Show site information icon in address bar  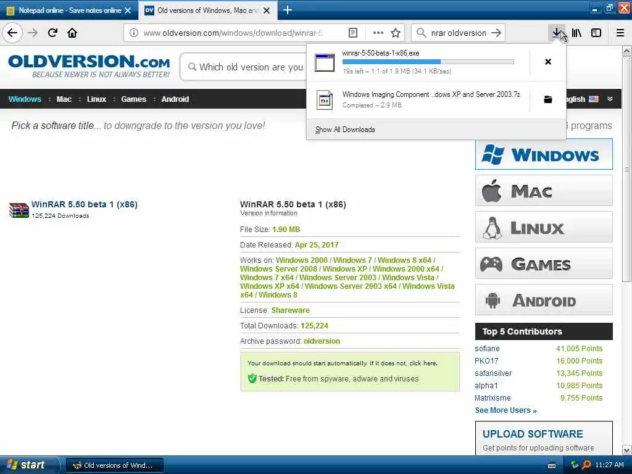coord(134,33)
